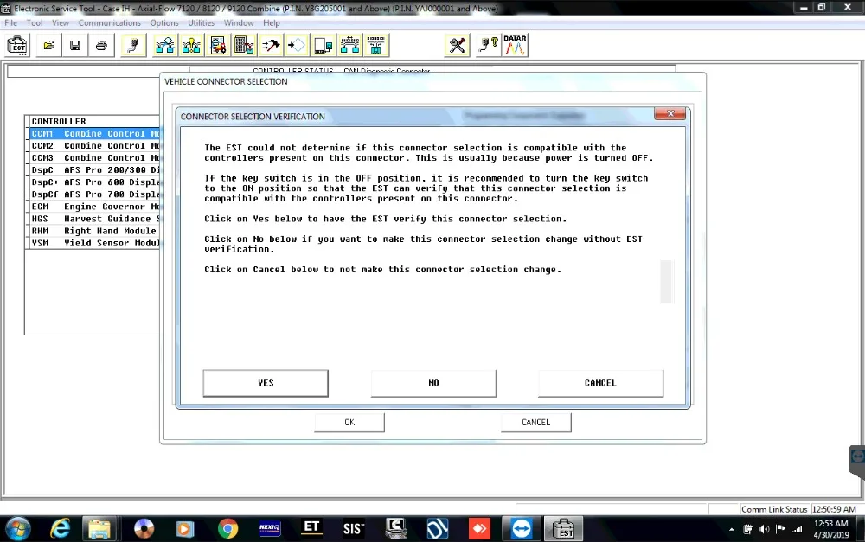Viewport: 865px width, 542px height.
Task: Click the red arrows taskbar application icon
Action: pyautogui.click(x=479, y=529)
